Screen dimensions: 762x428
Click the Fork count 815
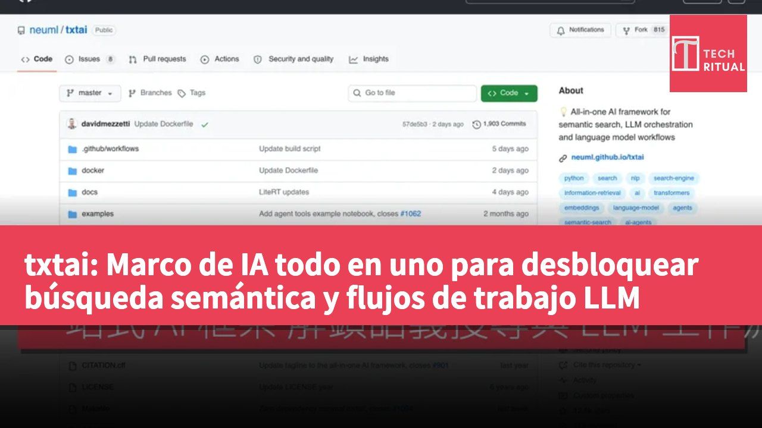658,30
